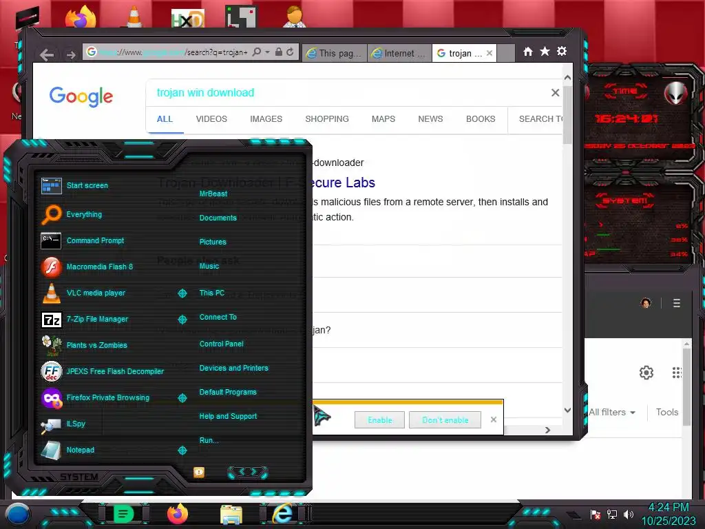Open Internet Explorer tools gear
The image size is (705, 529).
(562, 51)
